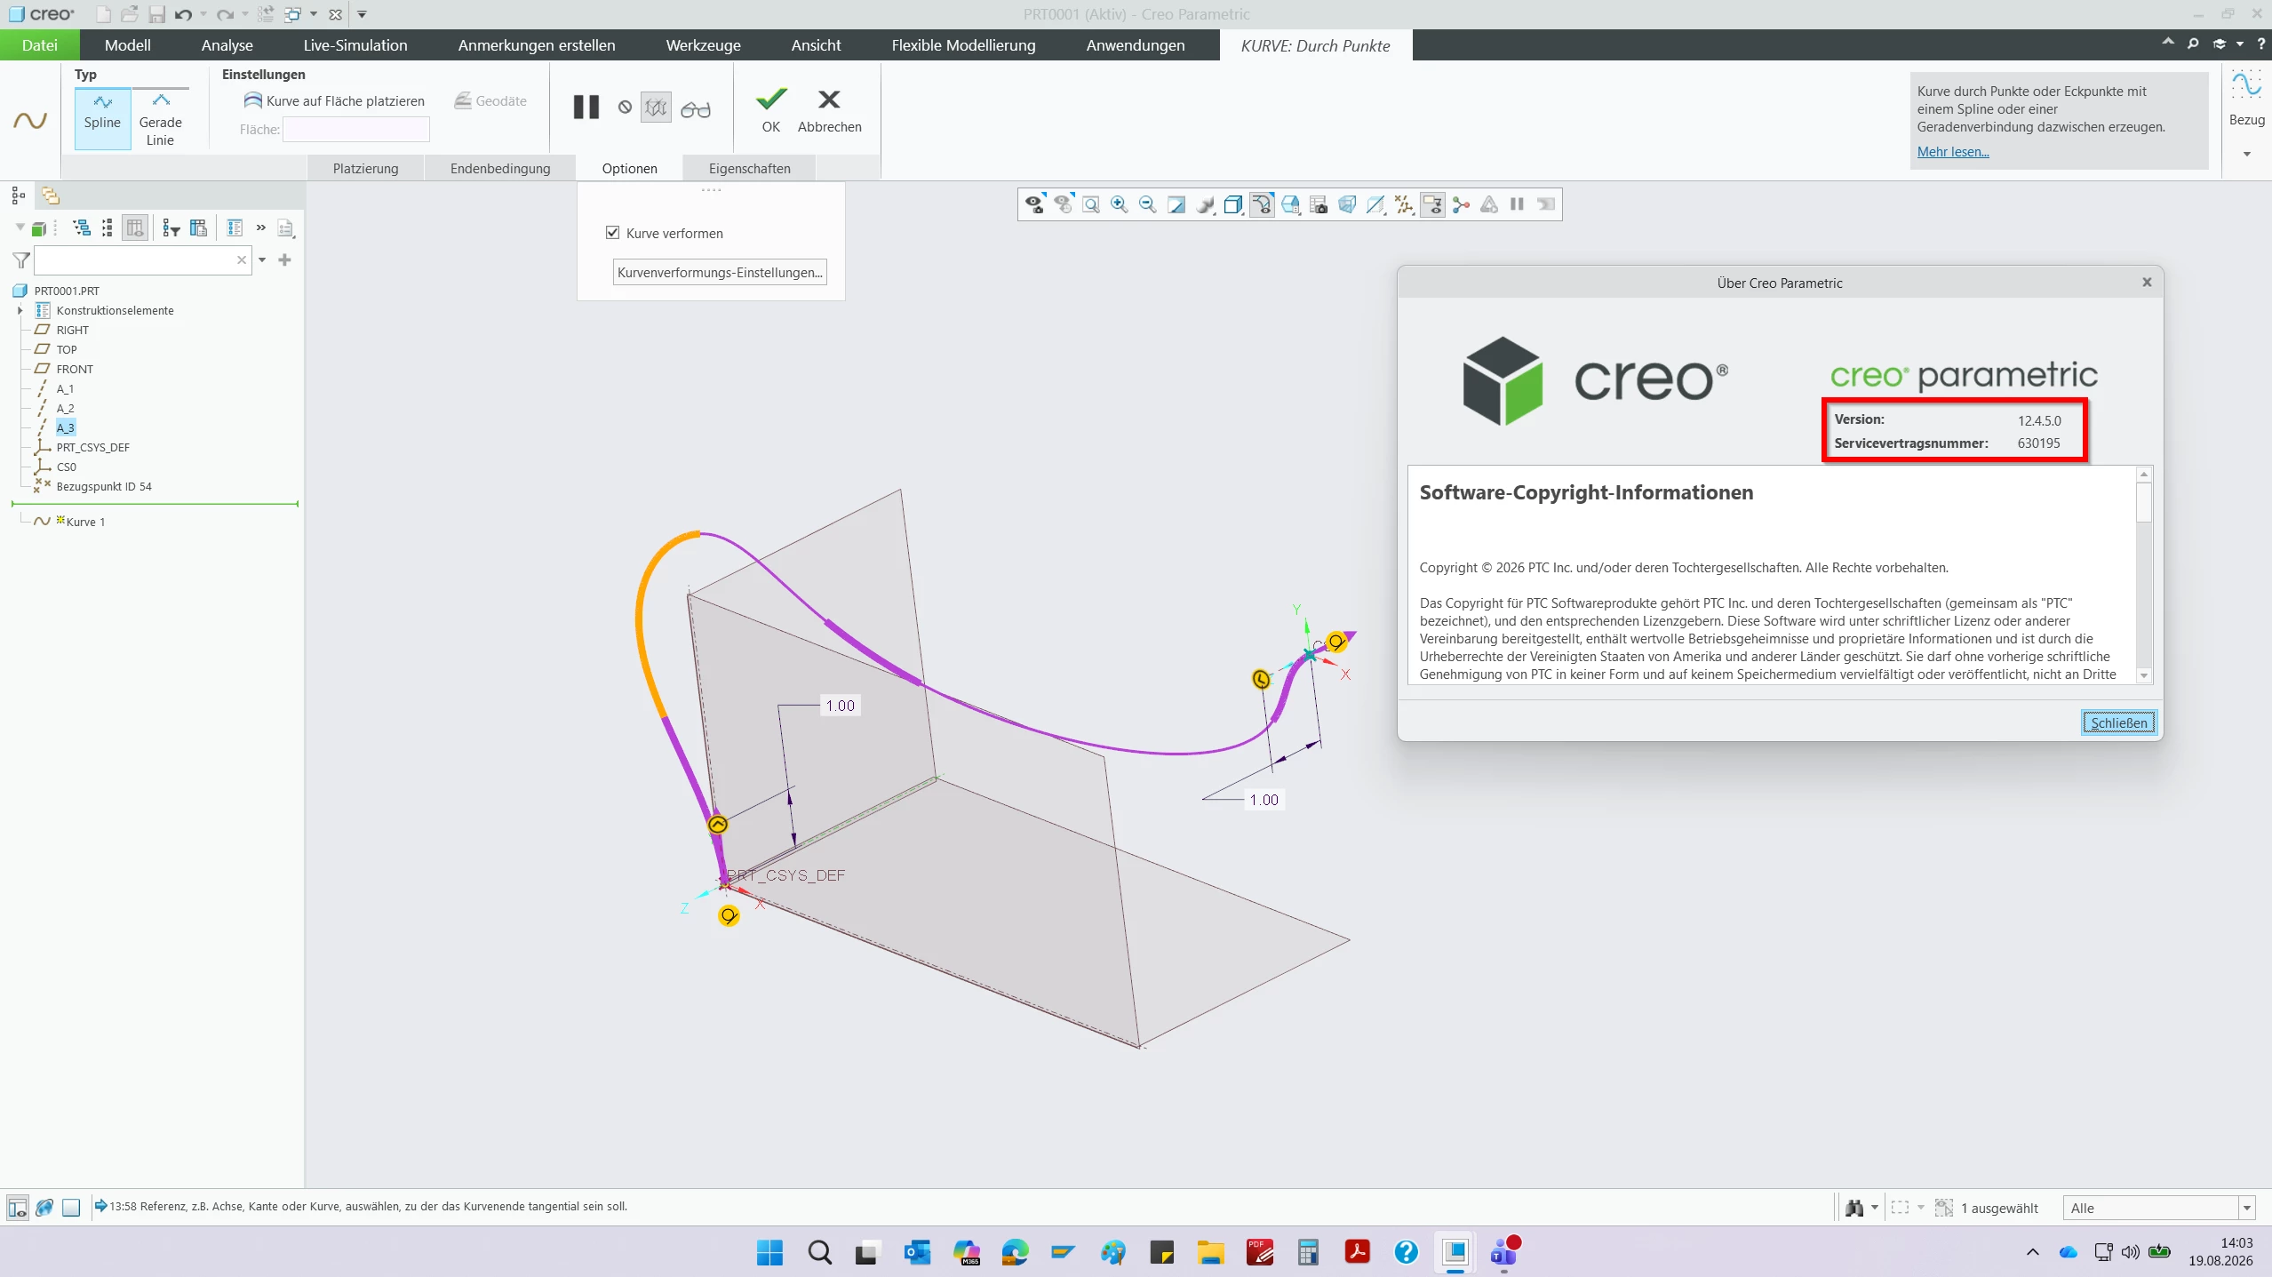Open the Eigenschaften panel tab
Viewport: 2272px width, 1277px height.
pyautogui.click(x=750, y=168)
